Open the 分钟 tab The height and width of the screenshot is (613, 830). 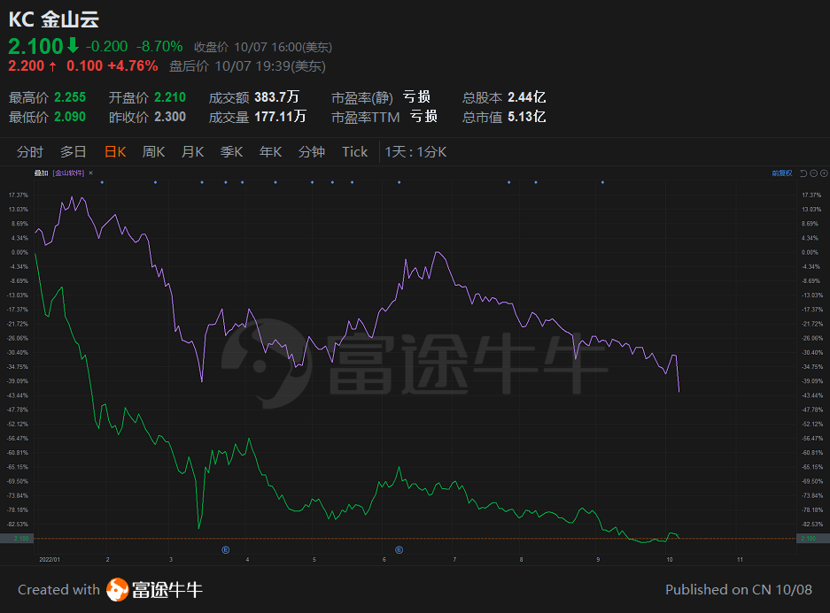pos(311,152)
